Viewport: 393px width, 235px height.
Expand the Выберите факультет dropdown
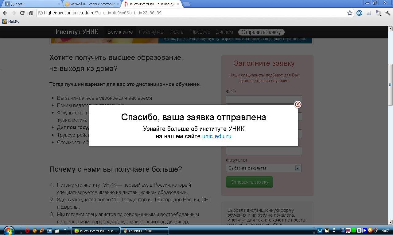(x=264, y=168)
